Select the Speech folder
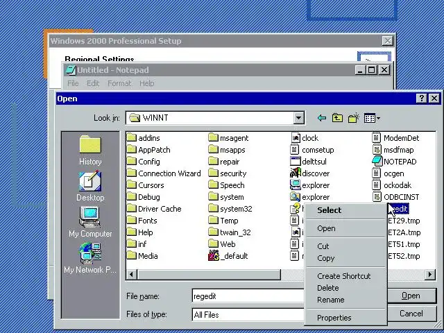 (226, 185)
